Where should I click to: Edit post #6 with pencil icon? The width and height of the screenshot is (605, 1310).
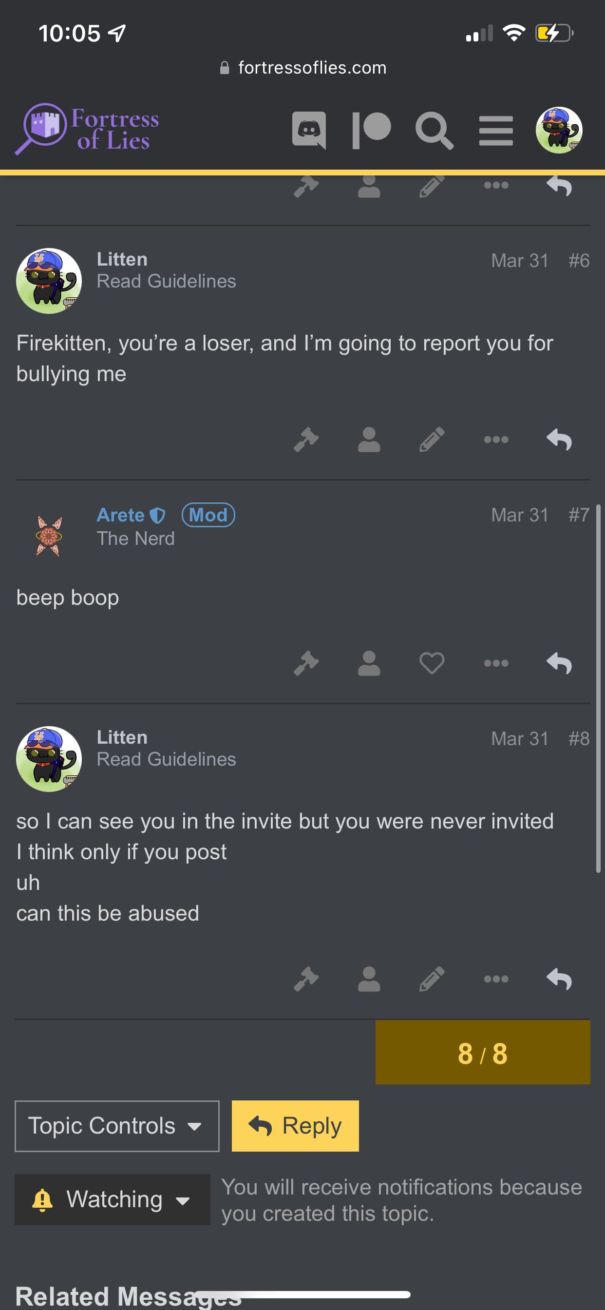pos(432,440)
